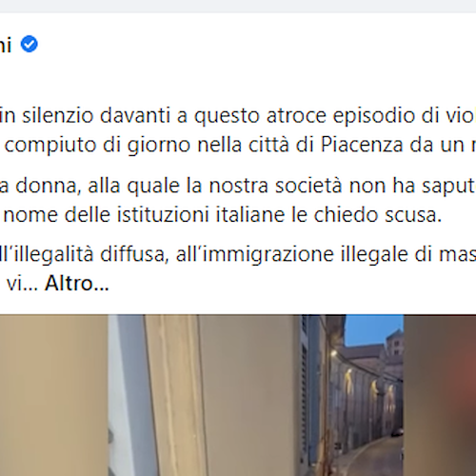
Task: Open the post author's partially visible name
Action: [6, 45]
